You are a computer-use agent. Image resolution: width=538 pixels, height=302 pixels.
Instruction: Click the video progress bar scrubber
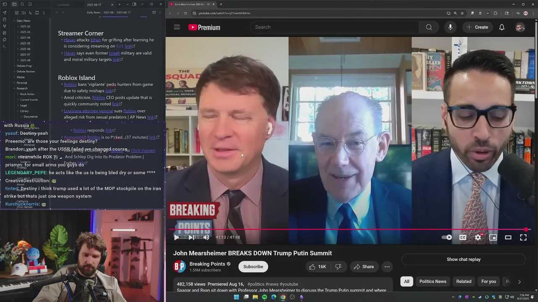point(526,229)
